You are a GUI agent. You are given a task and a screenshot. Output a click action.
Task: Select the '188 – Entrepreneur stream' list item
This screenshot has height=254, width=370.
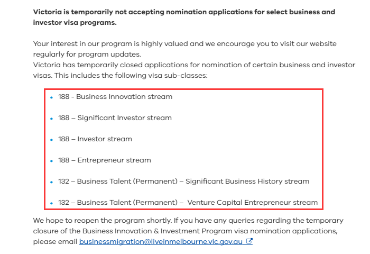(105, 160)
